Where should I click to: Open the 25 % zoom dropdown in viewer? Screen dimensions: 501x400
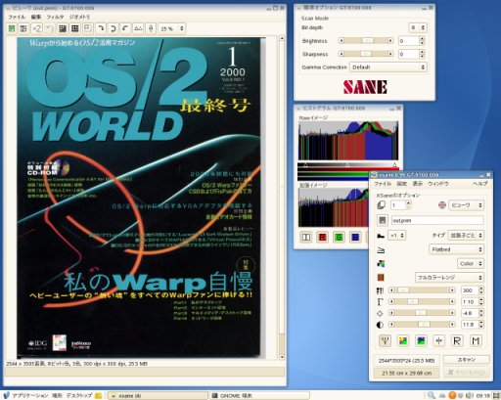(172, 28)
